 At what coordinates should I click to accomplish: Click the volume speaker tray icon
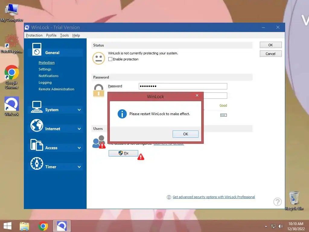pyautogui.click(x=280, y=226)
